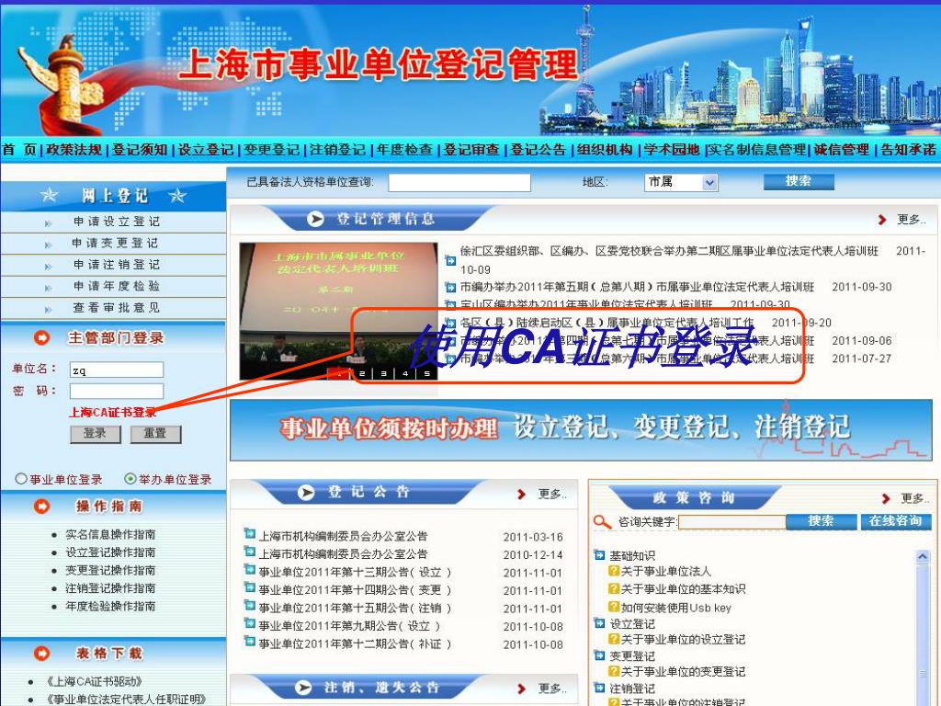Click the top 搜索 button for unit query
The image size is (941, 706).
click(799, 181)
